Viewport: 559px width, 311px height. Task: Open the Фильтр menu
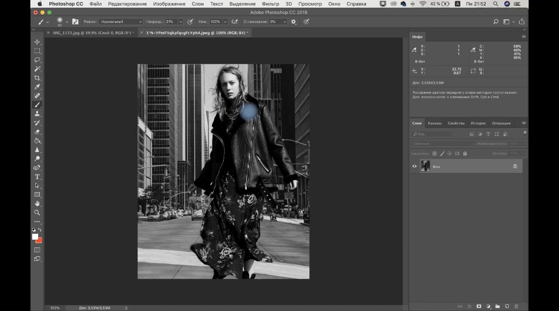pos(270,4)
